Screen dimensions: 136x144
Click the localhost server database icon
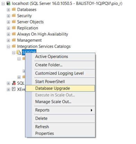coord(8,3)
